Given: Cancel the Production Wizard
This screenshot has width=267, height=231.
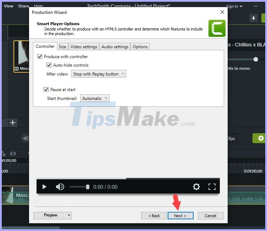Looking at the screenshot, I should [x=211, y=216].
